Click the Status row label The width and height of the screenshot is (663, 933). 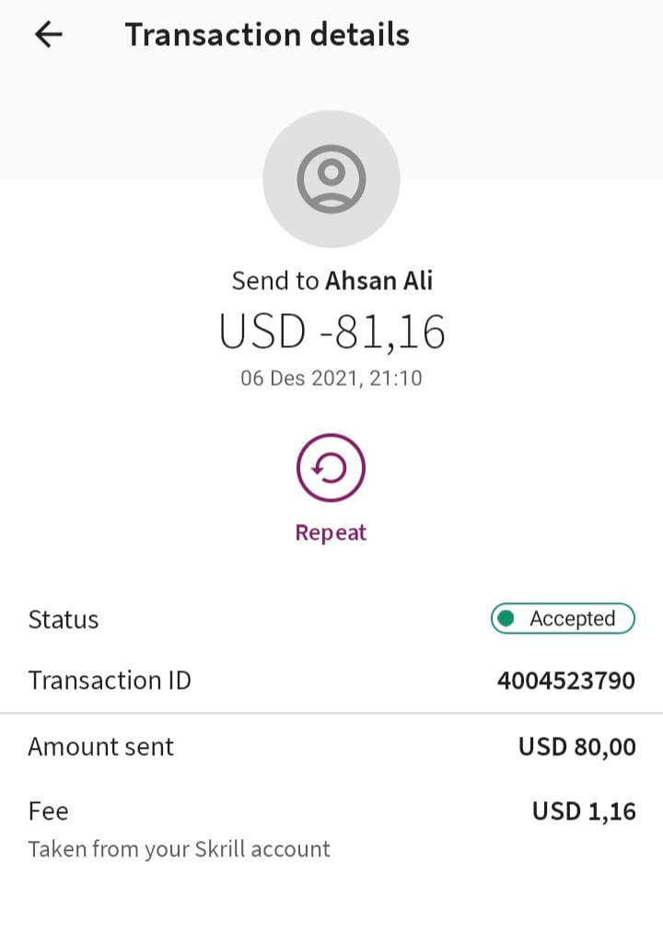click(x=64, y=620)
